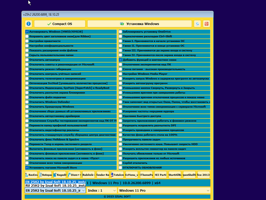Screen dimensions: 266x200
Task: Open RecEnv tool shortcut
Action: point(31,175)
